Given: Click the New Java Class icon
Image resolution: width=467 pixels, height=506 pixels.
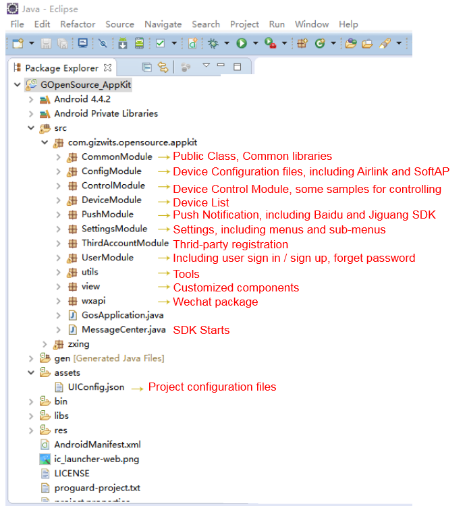Looking at the screenshot, I should coord(320,43).
